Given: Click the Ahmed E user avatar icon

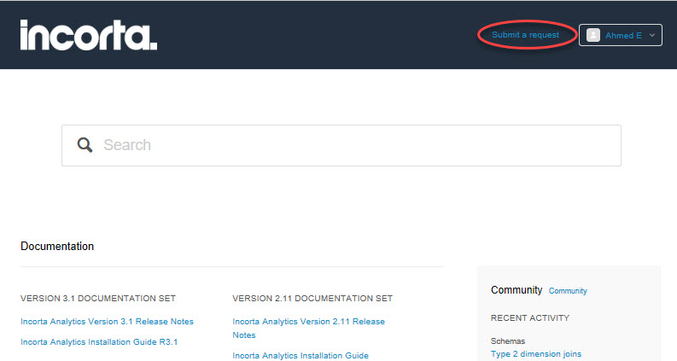Looking at the screenshot, I should click(593, 35).
